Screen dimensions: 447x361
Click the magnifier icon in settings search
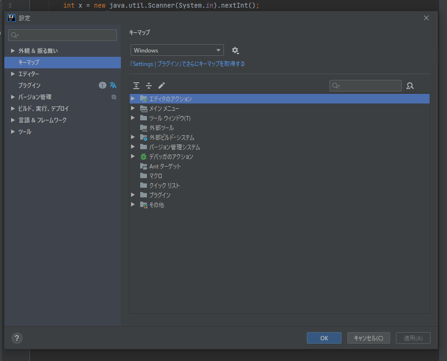point(14,35)
